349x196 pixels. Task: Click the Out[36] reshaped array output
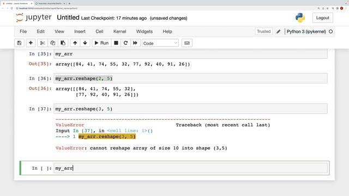click(97, 91)
